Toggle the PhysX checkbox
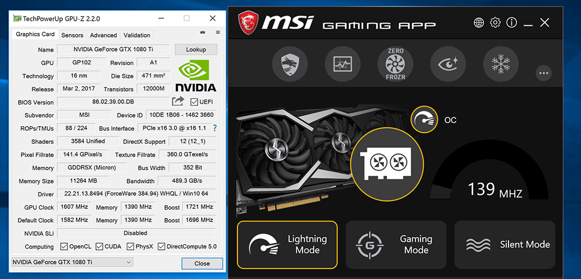Viewport: 581px width, 279px height. pos(130,246)
